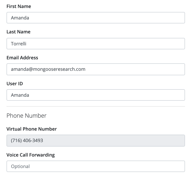Click the "Amanda" value in User ID
The height and width of the screenshot is (176, 190).
(x=20, y=95)
